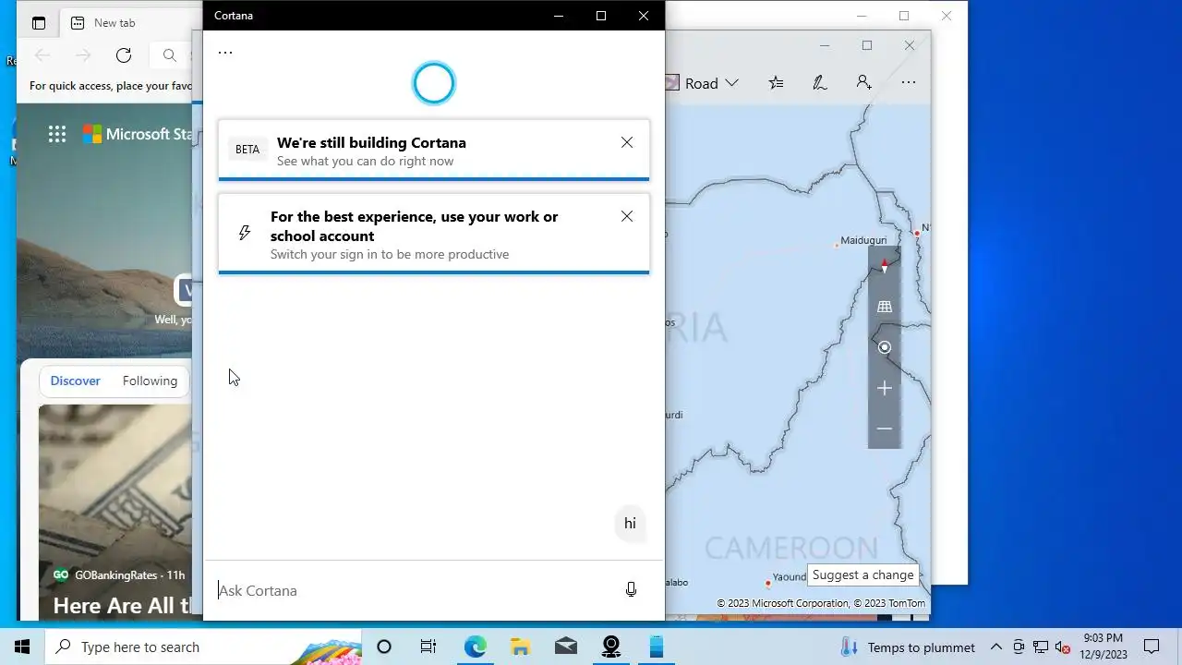Viewport: 1182px width, 665px height.
Task: Open Saved places favorites icon in Maps
Action: 776,83
